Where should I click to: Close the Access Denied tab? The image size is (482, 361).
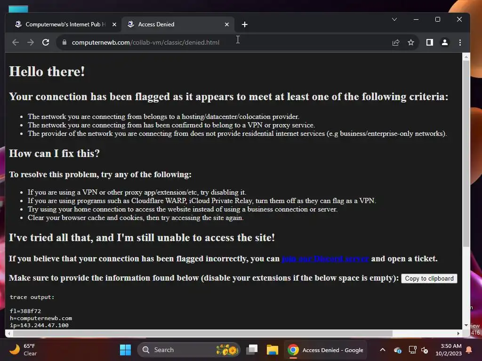(227, 24)
